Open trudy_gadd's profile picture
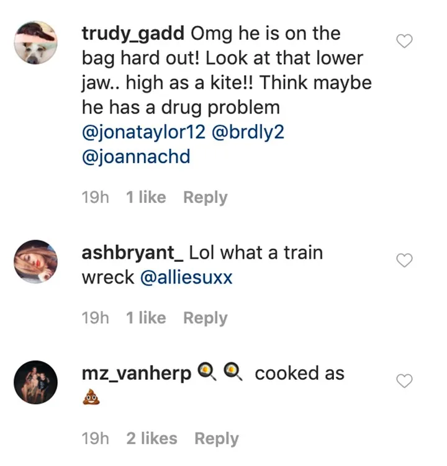 click(35, 43)
